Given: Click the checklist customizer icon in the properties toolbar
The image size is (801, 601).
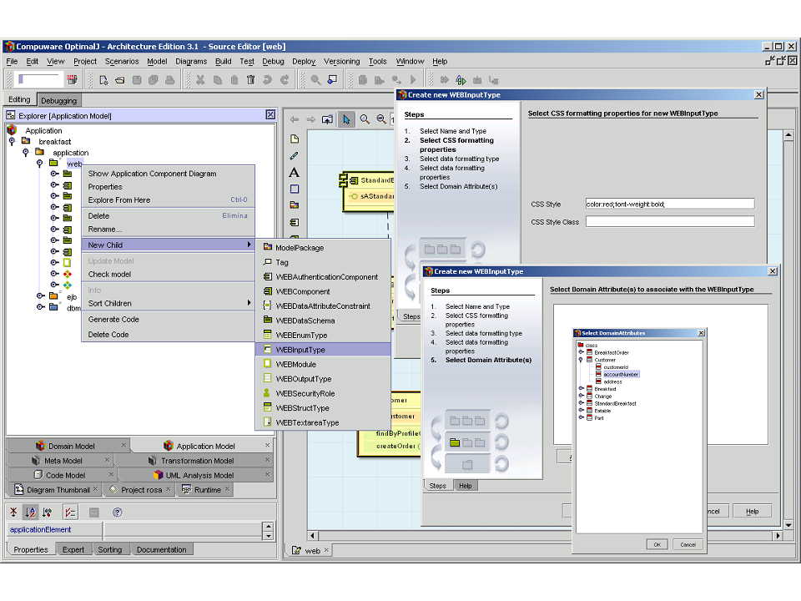Looking at the screenshot, I should pyautogui.click(x=70, y=512).
